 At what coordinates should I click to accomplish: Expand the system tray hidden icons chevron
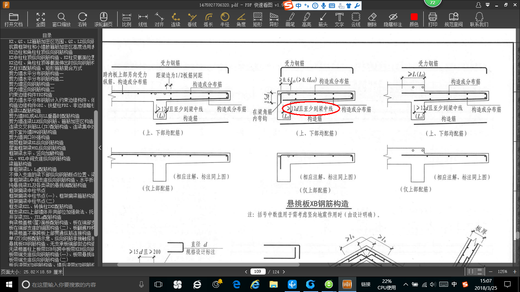tap(406, 284)
